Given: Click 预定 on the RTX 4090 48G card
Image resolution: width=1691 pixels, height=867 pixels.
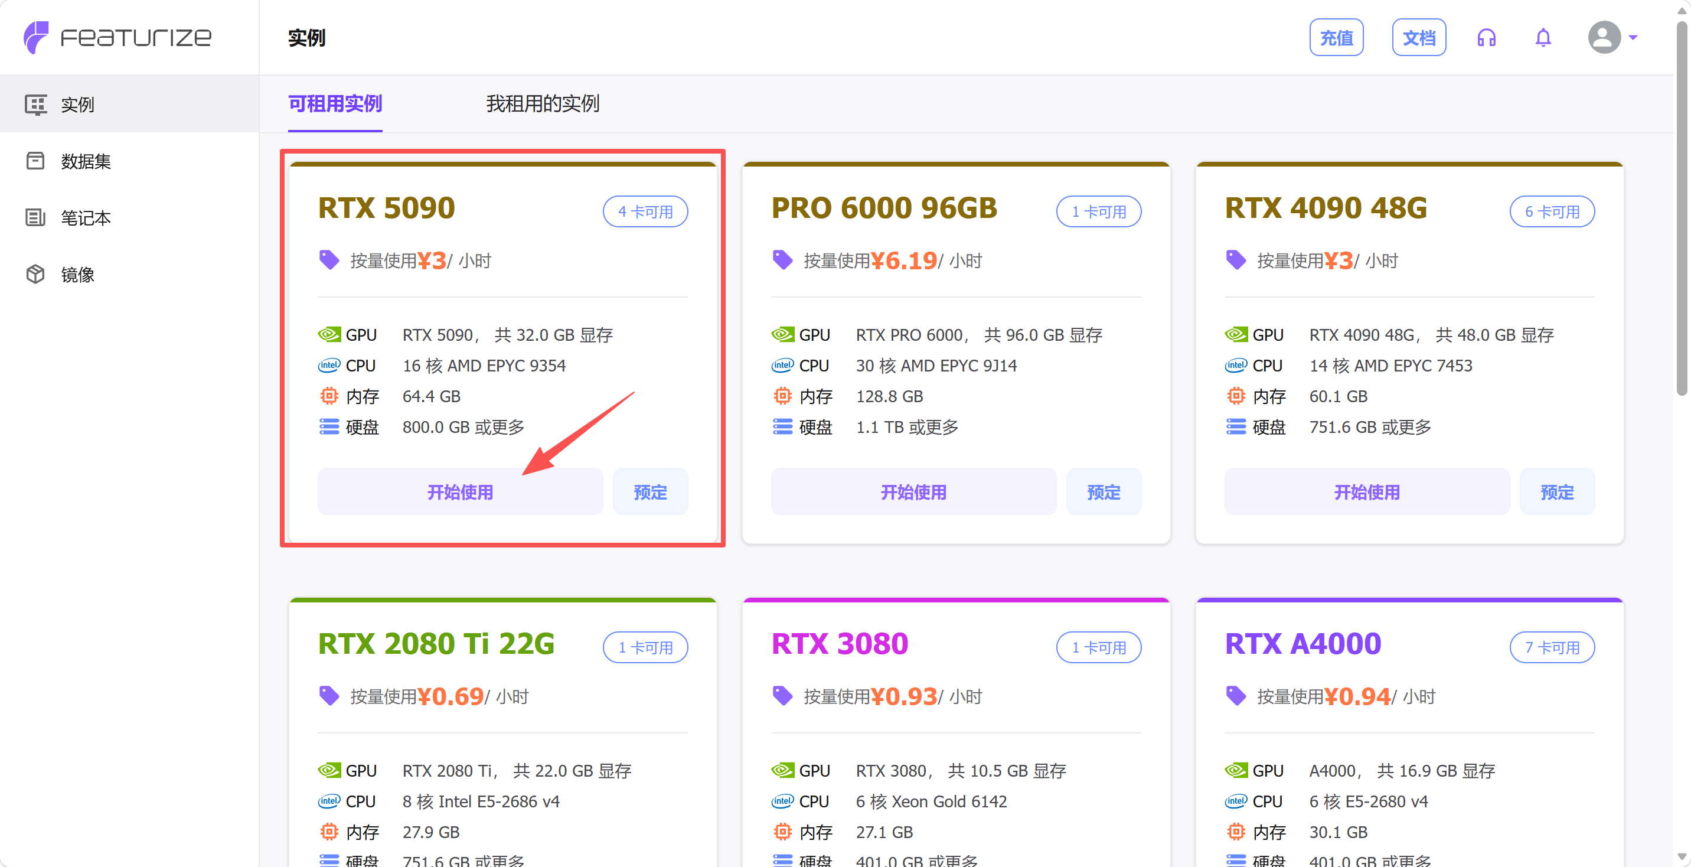Looking at the screenshot, I should [1557, 491].
